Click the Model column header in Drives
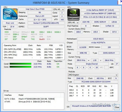 21,95
